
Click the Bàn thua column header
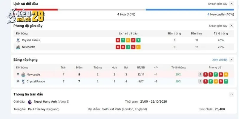tap(197, 34)
